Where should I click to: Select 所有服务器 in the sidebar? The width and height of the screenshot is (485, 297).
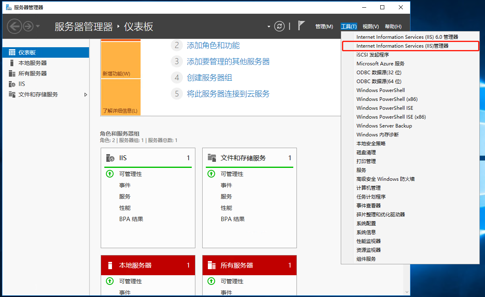click(46, 73)
